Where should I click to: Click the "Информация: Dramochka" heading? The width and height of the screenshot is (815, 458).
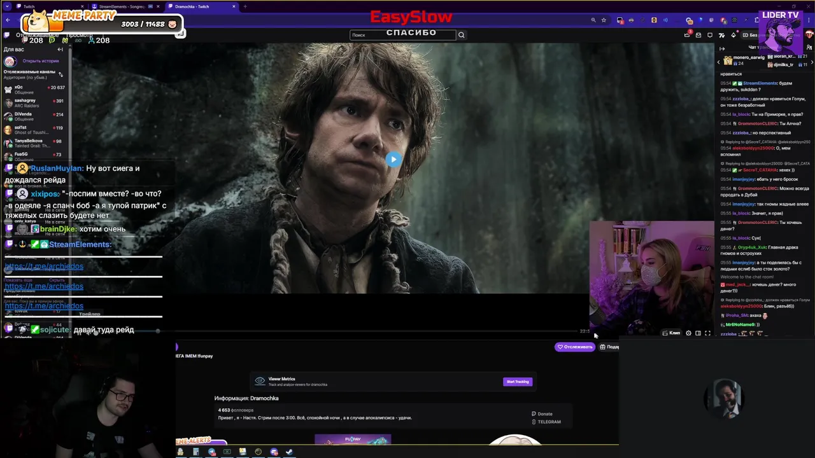point(246,398)
